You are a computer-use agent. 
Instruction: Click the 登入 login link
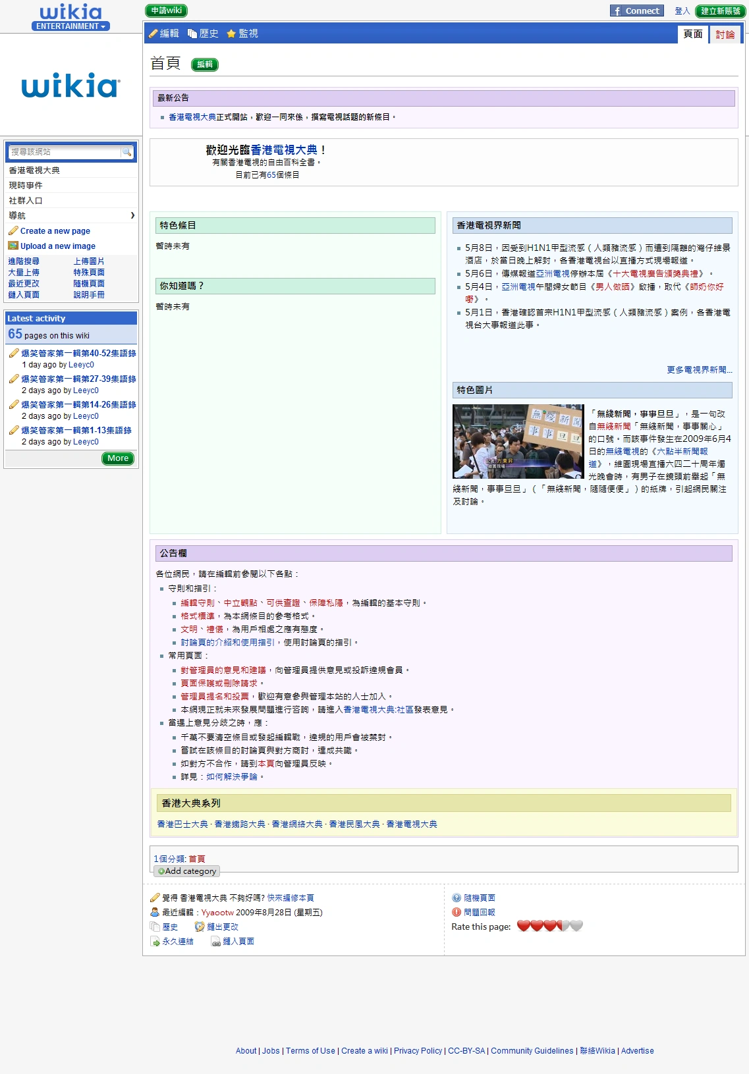click(x=682, y=11)
